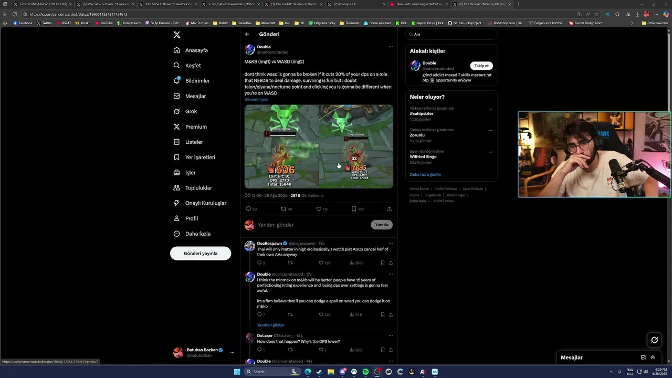Viewport: 672px width, 378px height.
Task: Open options for Wilfried Singo trend
Action: pyautogui.click(x=490, y=152)
